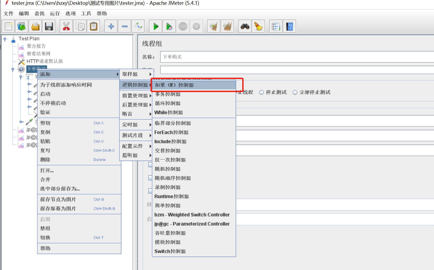Open the 帮助 menu in menu bar
434x270 pixels.
102,14
